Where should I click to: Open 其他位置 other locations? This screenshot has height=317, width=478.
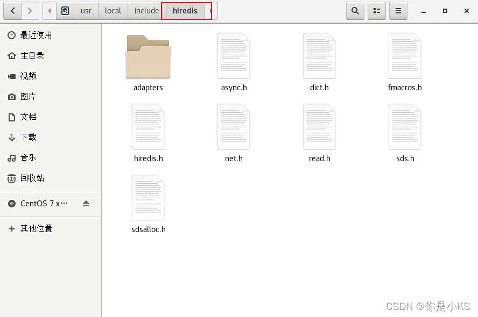[x=51, y=229]
